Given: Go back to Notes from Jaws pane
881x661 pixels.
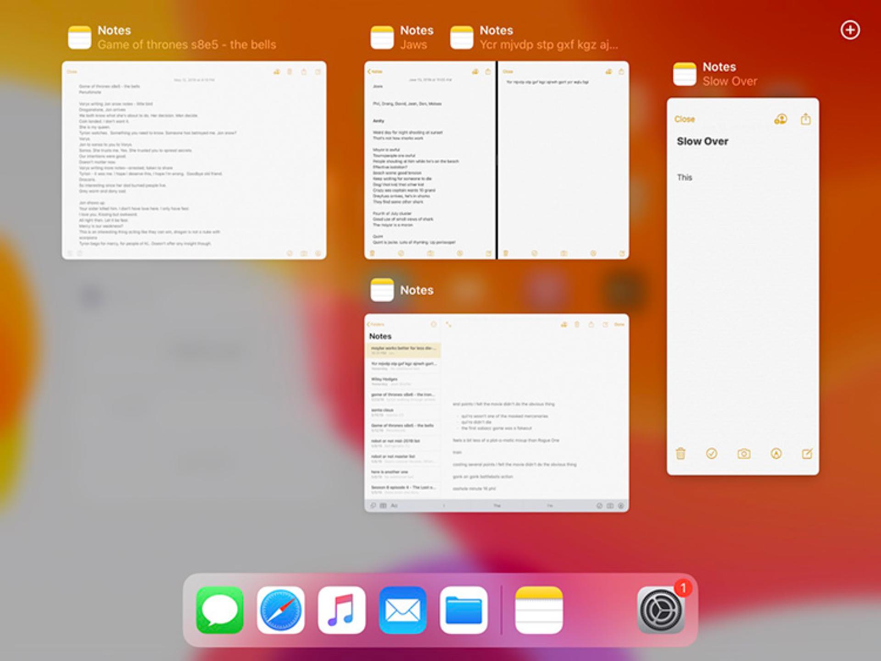Looking at the screenshot, I should 375,72.
